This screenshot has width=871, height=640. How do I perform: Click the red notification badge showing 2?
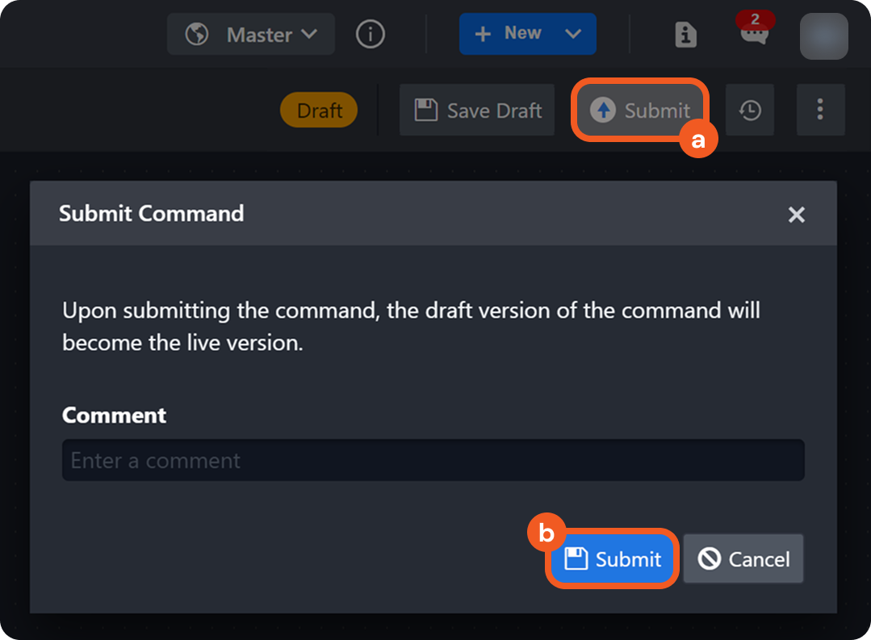[755, 19]
